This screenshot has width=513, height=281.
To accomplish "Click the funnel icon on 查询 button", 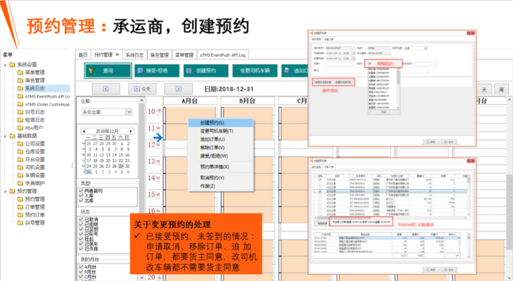I will pos(91,71).
